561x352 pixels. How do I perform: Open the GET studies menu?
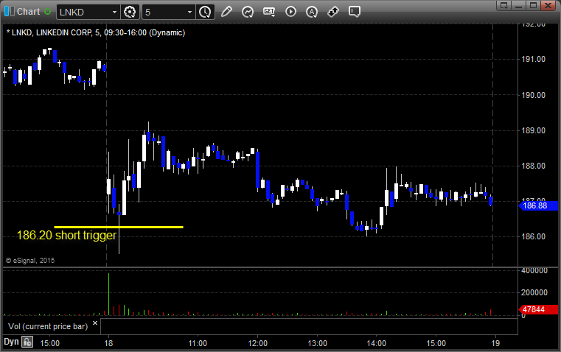[x=269, y=12]
